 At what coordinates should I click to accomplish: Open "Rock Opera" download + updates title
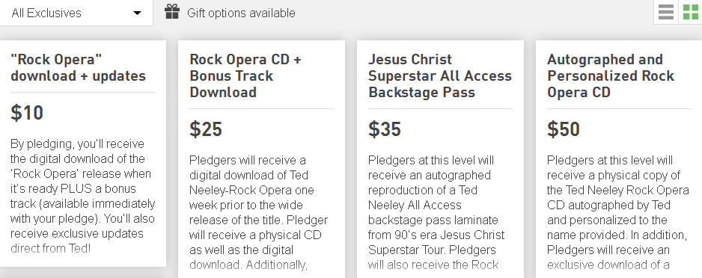pyautogui.click(x=78, y=67)
